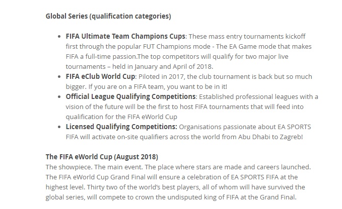
Task: Click The FIFA eWorld Cup (August 2018) heading
Action: [102, 157]
